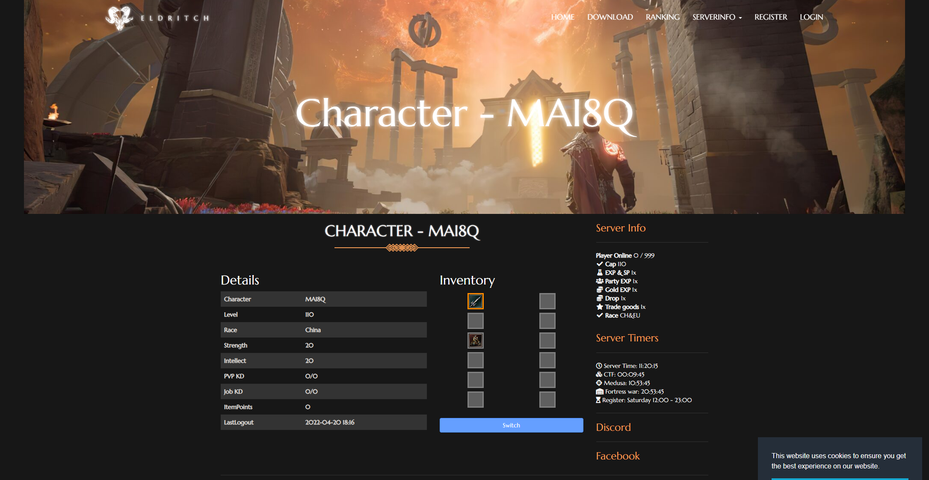The width and height of the screenshot is (929, 480).
Task: Click the star icon beside Trade goods
Action: [600, 307]
